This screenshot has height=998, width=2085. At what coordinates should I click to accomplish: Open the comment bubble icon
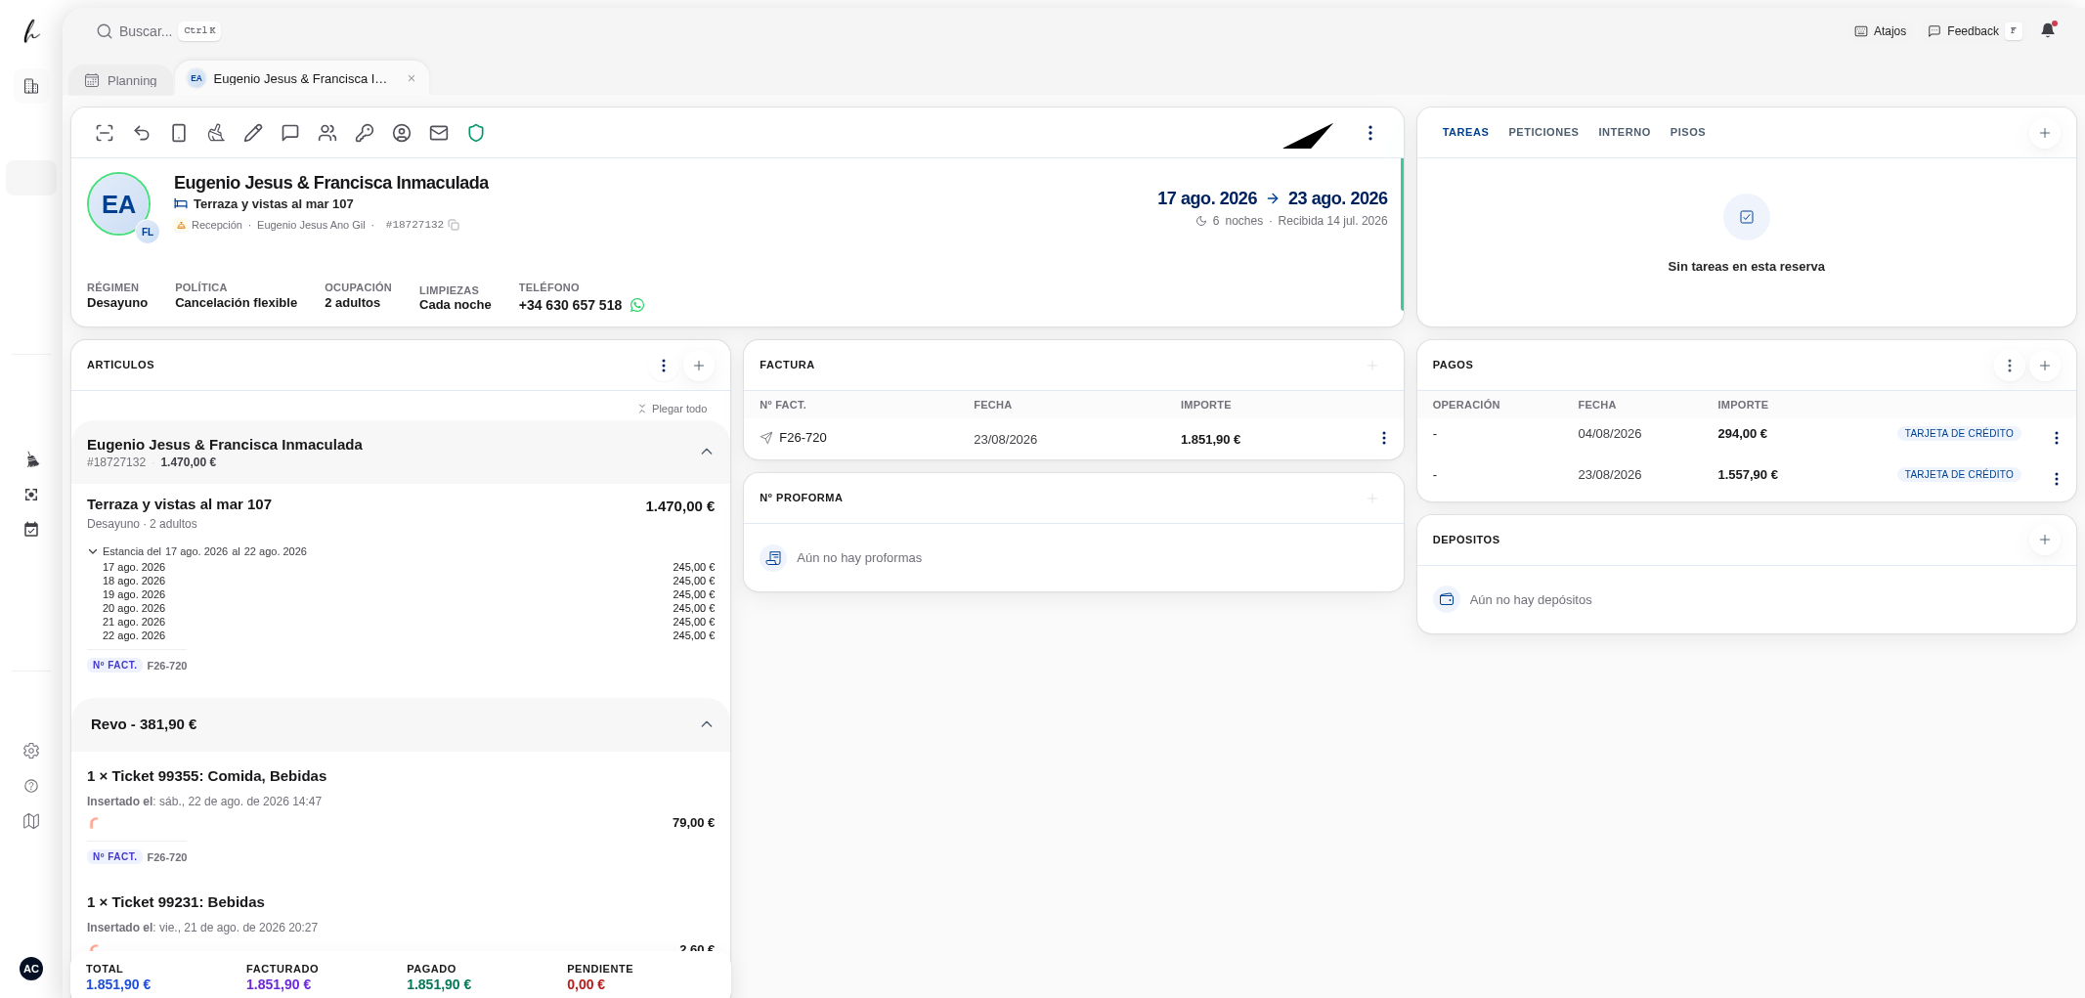click(x=290, y=133)
